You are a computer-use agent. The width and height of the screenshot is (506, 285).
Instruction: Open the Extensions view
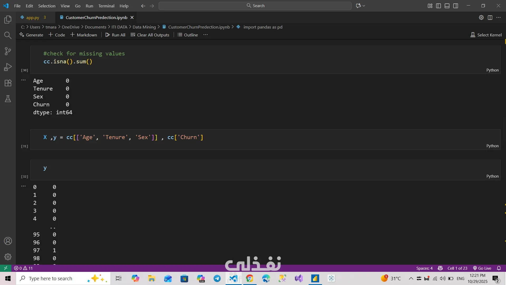(x=8, y=83)
